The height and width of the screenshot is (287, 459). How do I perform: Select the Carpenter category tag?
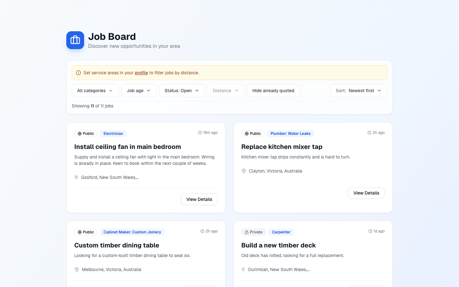(281, 232)
